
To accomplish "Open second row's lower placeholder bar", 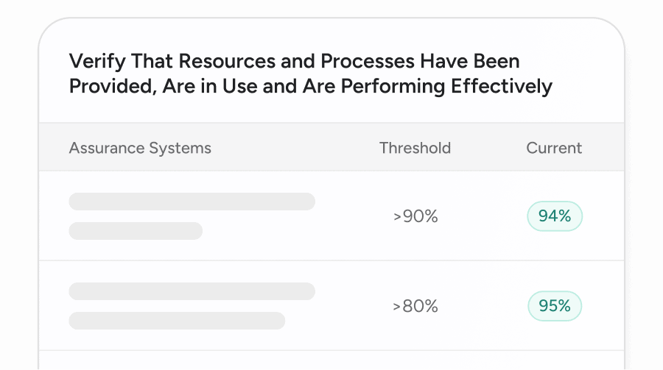I will (x=177, y=321).
